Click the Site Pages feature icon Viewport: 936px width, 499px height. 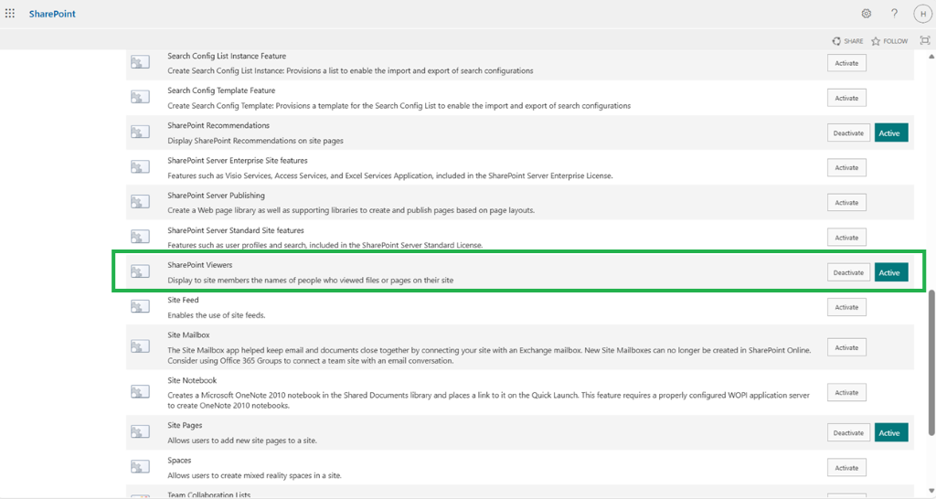coord(140,432)
